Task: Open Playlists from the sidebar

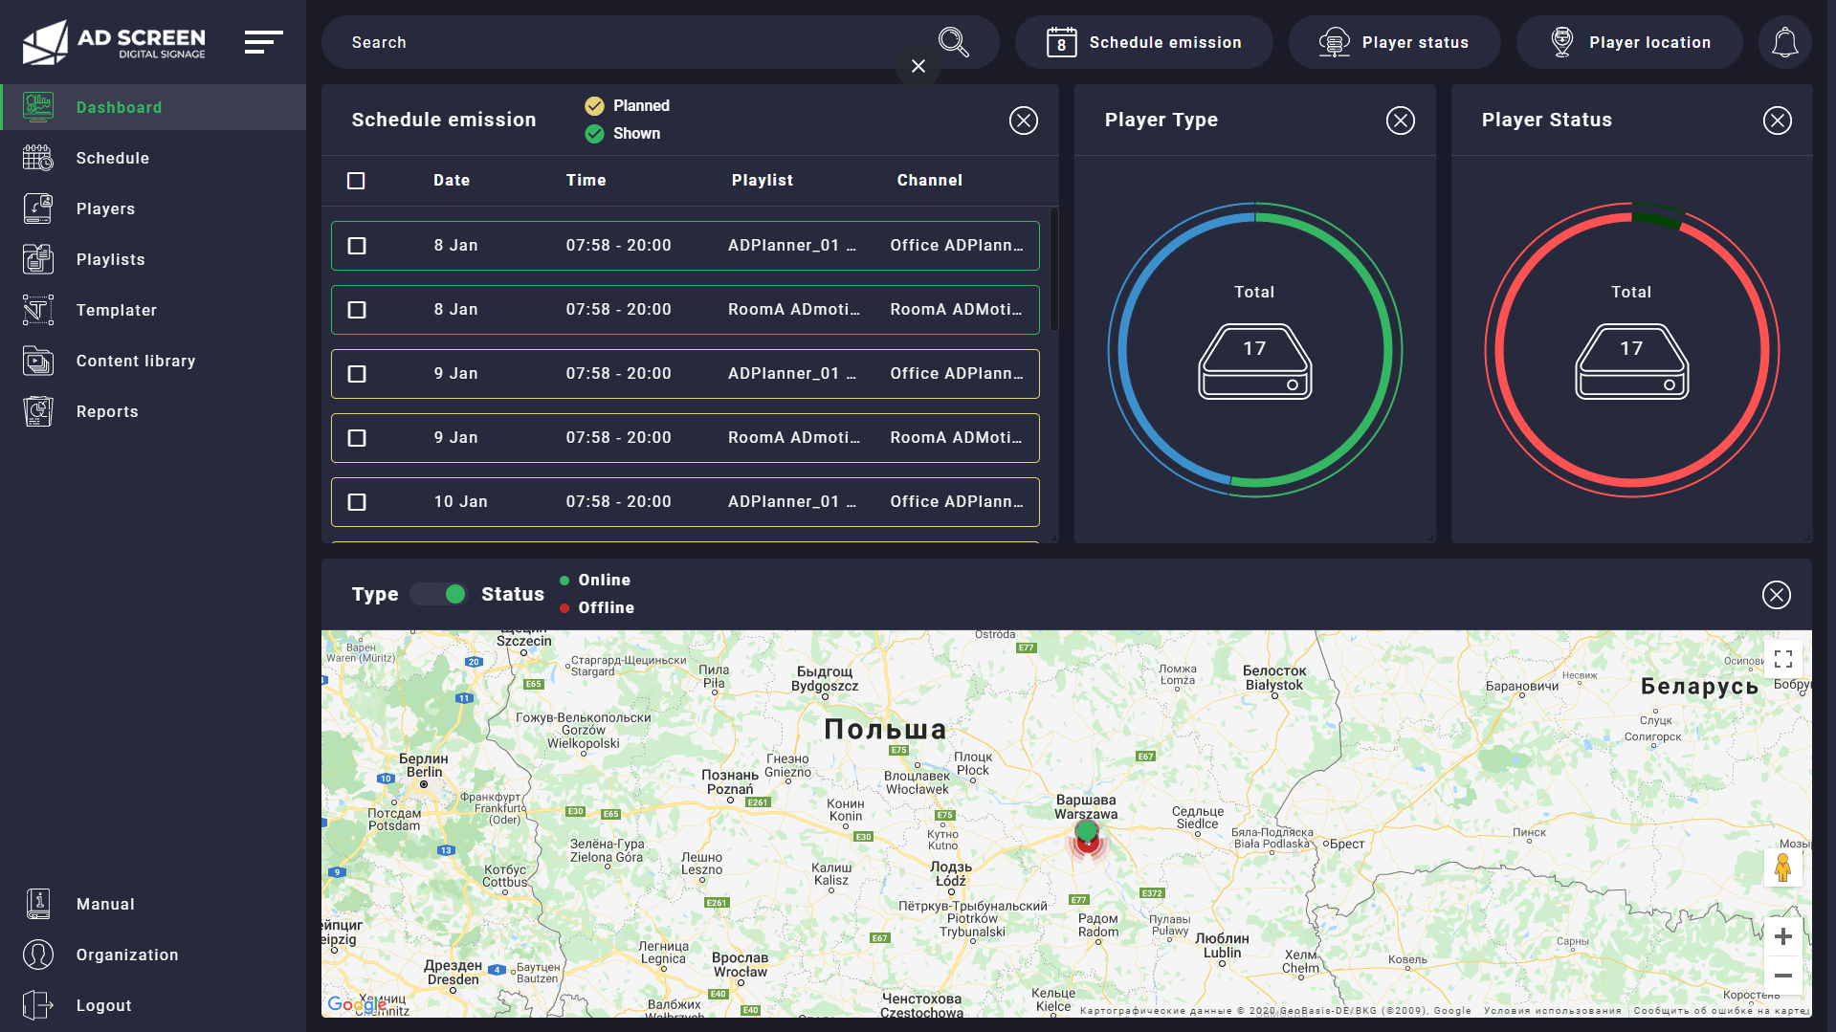Action: click(x=110, y=259)
